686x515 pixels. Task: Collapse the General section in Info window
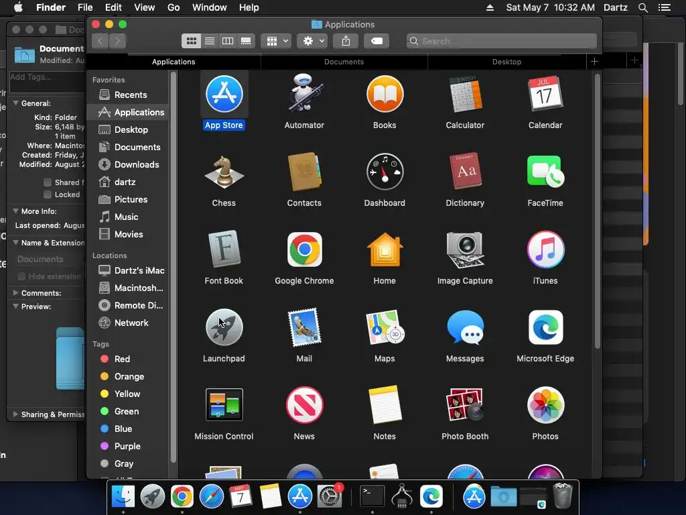(16, 103)
